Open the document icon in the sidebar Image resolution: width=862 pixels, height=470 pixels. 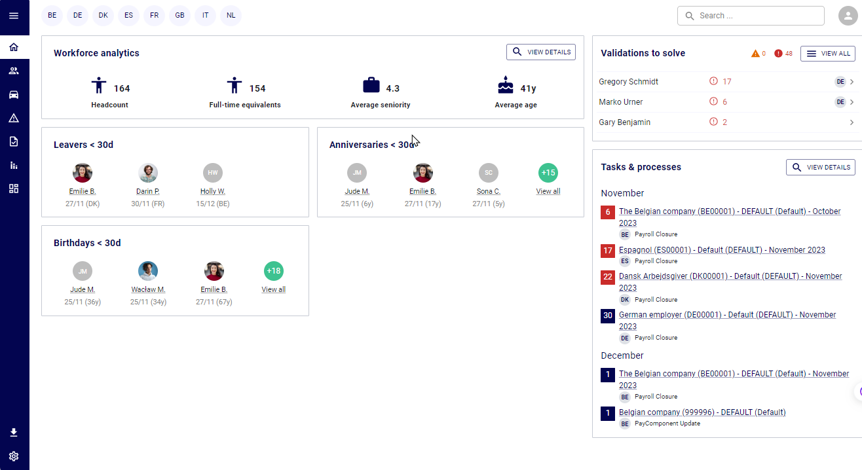click(x=14, y=141)
